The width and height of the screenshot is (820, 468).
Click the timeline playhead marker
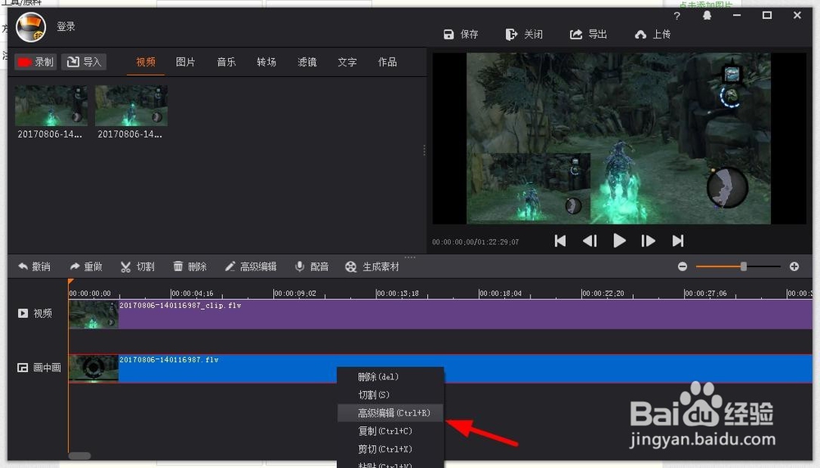tap(71, 283)
